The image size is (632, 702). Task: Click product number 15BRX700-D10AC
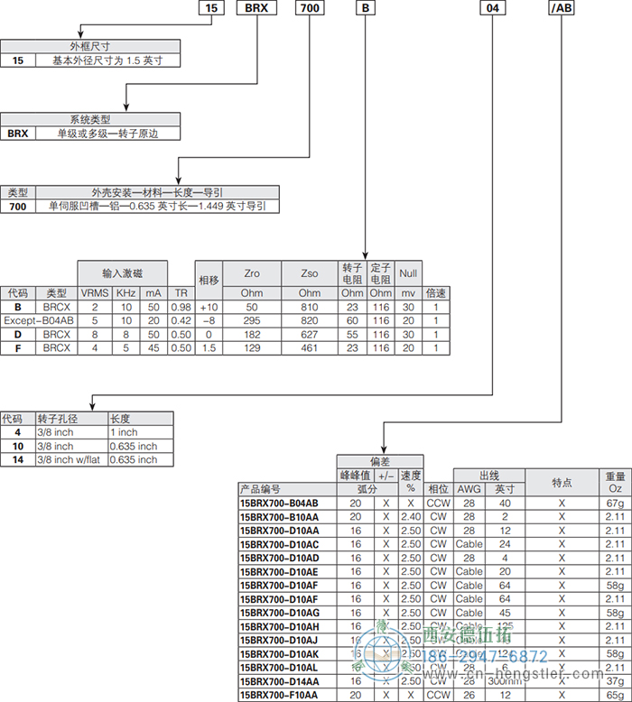coord(279,544)
